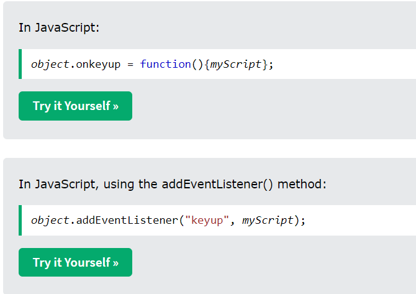Click the » chevron in second Try it button
416x294 pixels.
point(115,263)
